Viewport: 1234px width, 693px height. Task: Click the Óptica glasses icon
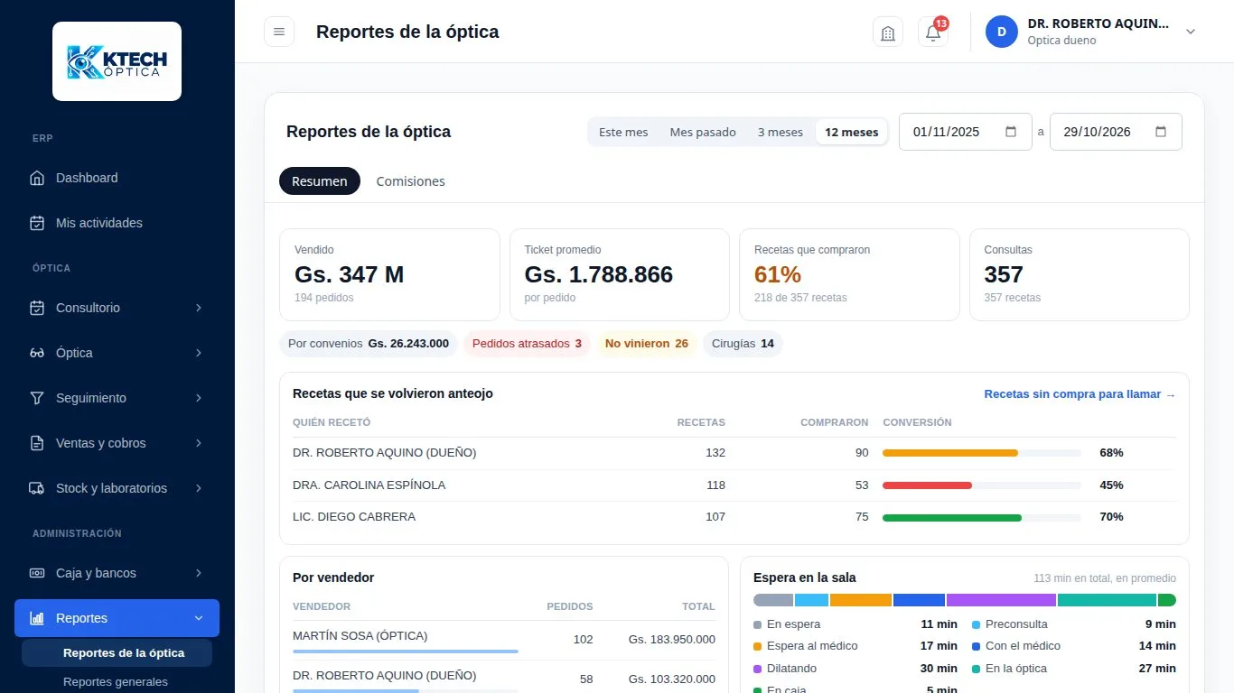pos(37,353)
